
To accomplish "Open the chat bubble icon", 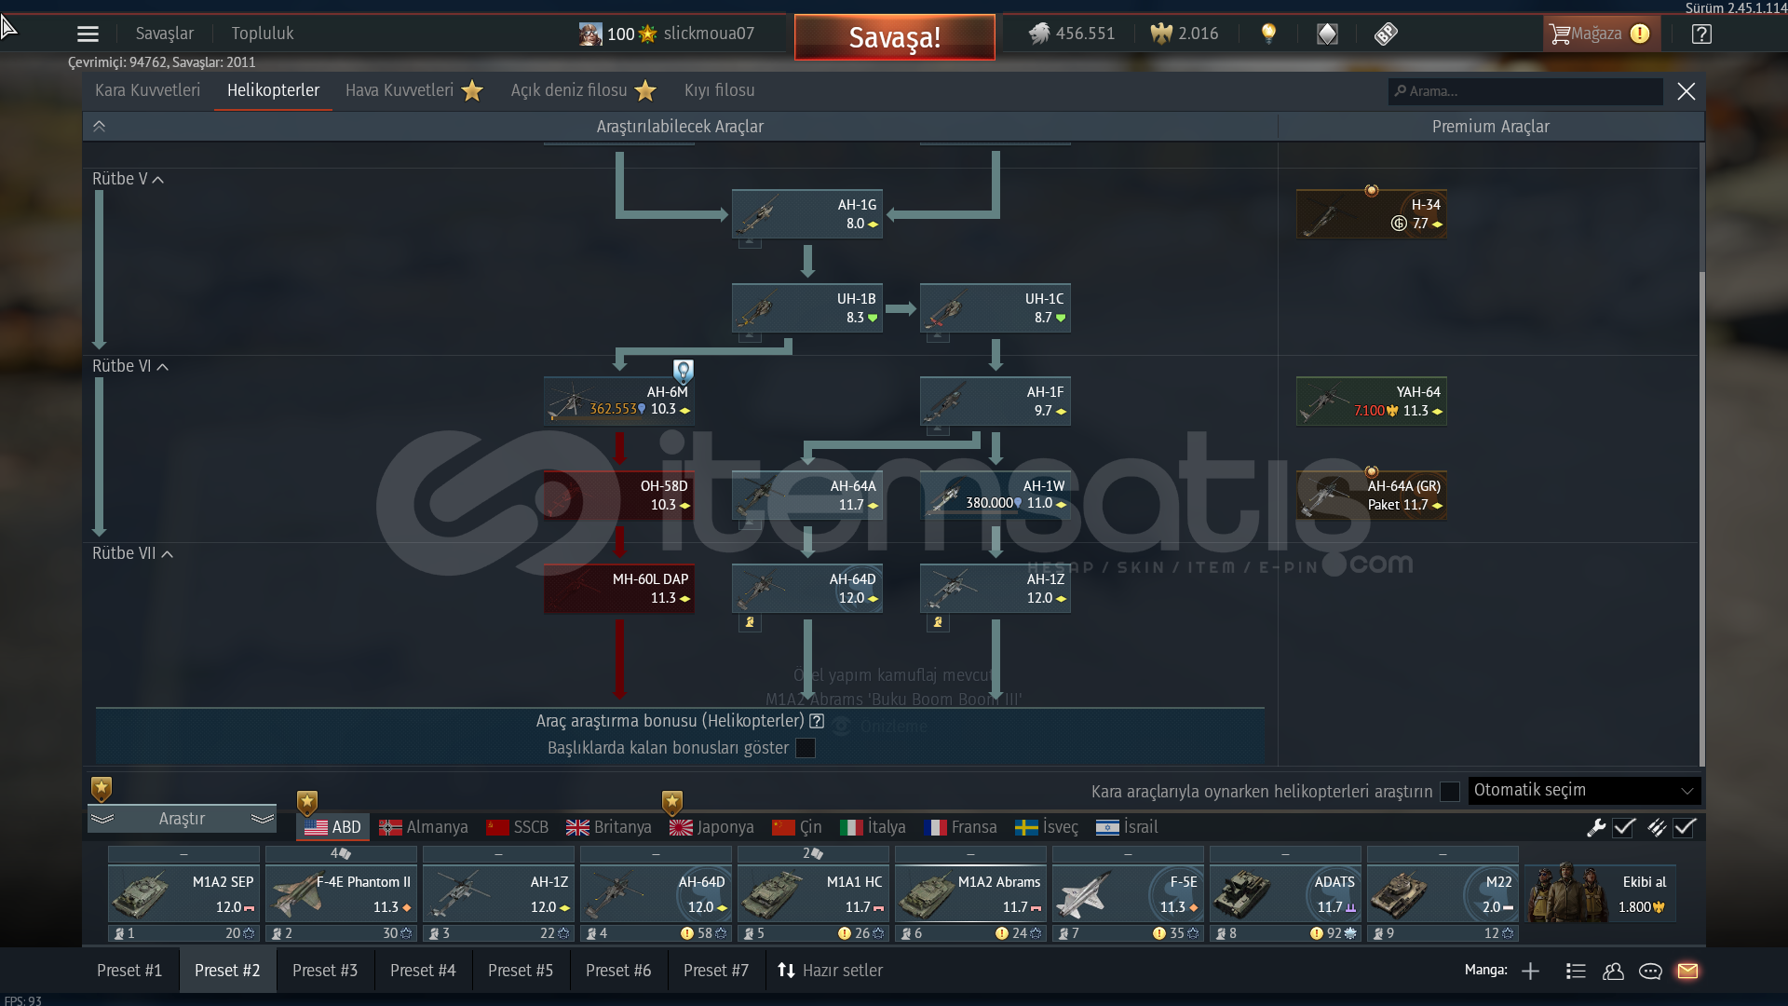I will coord(1650,972).
